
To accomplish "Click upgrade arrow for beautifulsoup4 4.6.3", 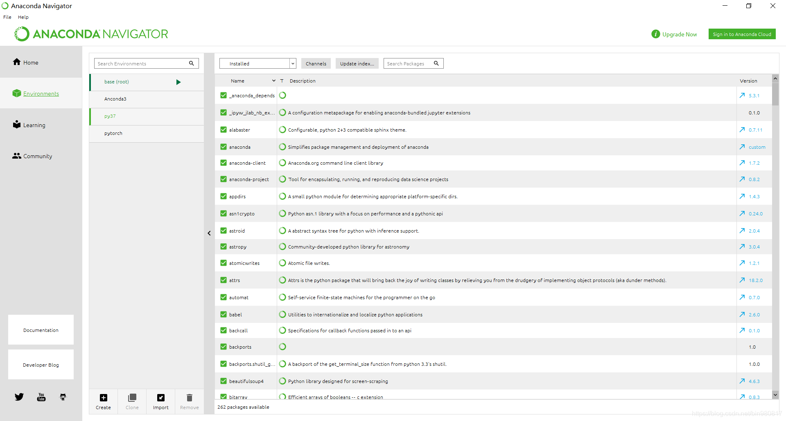I will (x=742, y=381).
